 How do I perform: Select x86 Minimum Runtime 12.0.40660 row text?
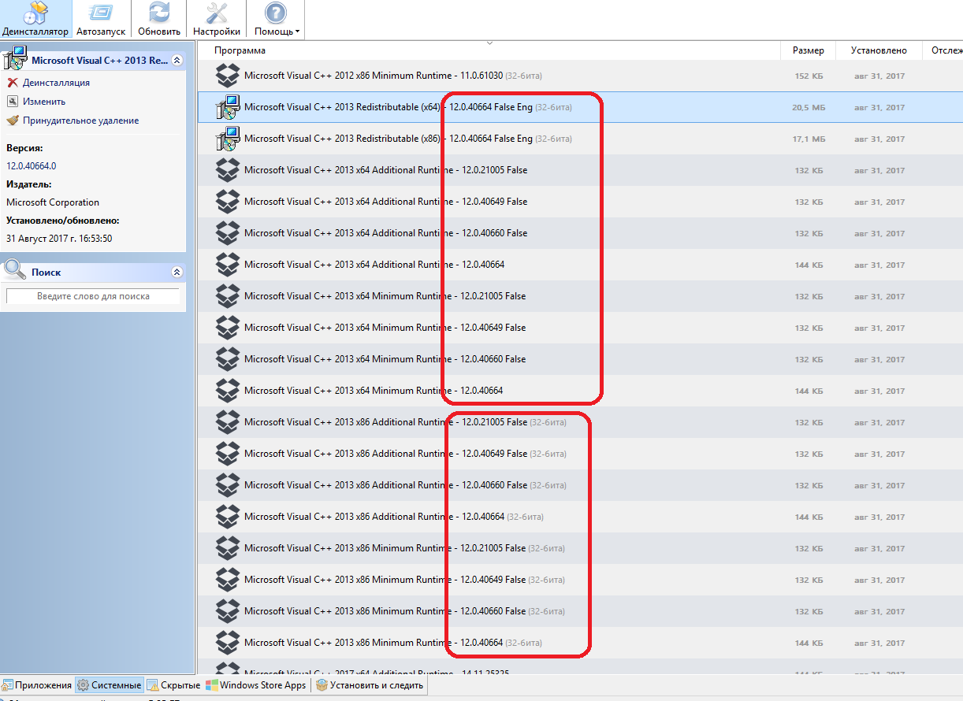[404, 611]
